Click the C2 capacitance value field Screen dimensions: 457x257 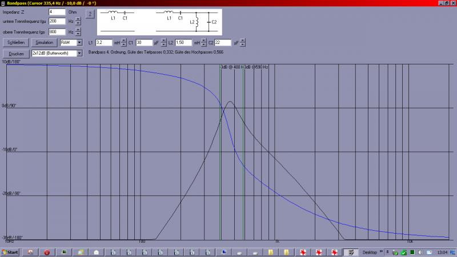pyautogui.click(x=223, y=42)
